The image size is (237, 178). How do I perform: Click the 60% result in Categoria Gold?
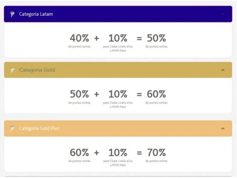click(x=156, y=94)
